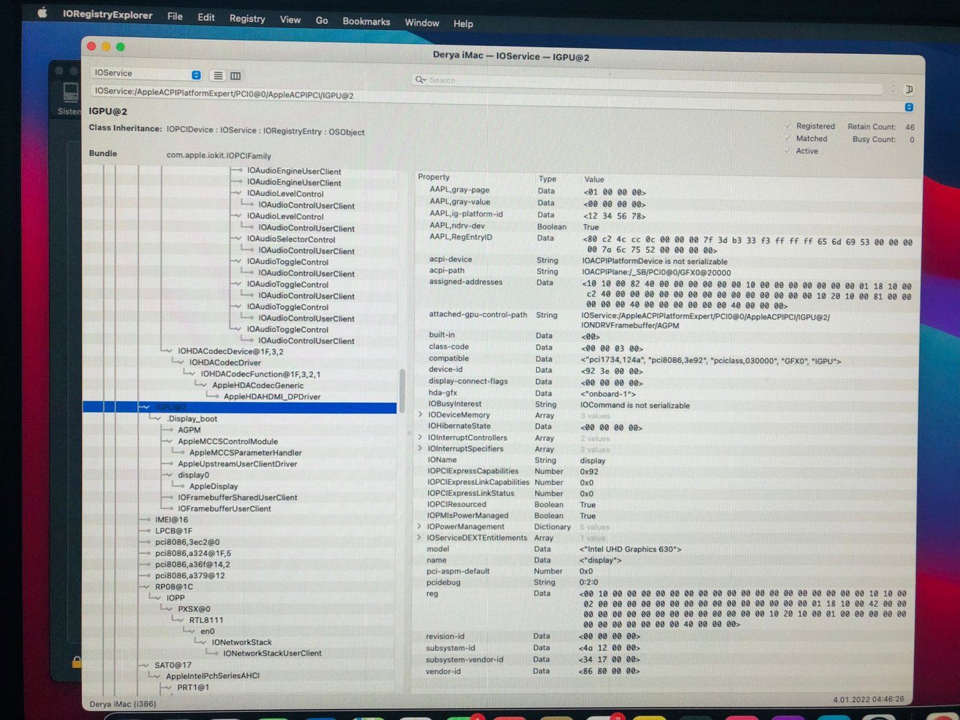This screenshot has width=960, height=720.
Task: Collapse the display0 tree node
Action: pyautogui.click(x=168, y=475)
